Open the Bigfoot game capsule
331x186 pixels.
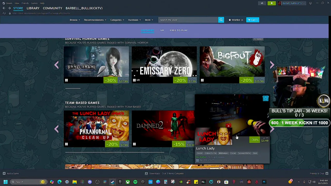[x=232, y=65]
